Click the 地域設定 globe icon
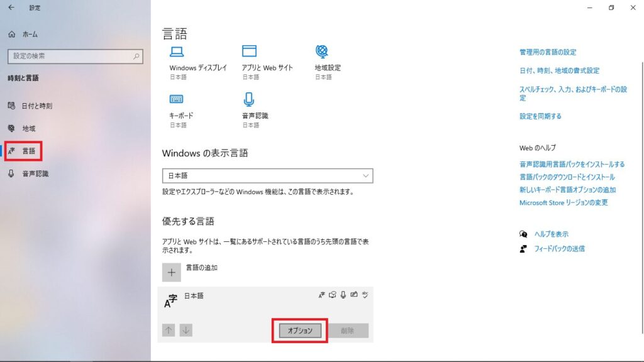Image resolution: width=644 pixels, height=362 pixels. 322,52
